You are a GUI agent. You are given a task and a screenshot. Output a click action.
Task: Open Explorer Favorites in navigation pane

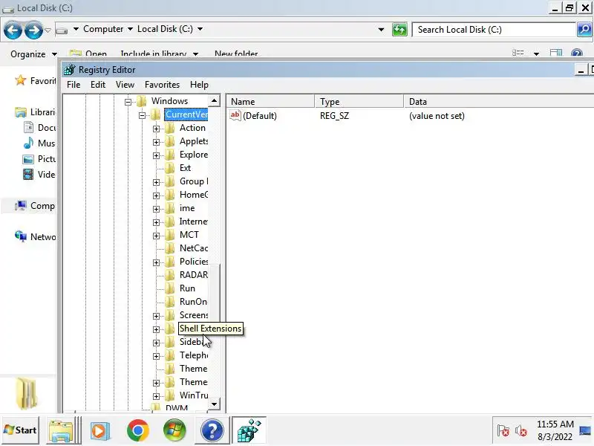pos(35,80)
